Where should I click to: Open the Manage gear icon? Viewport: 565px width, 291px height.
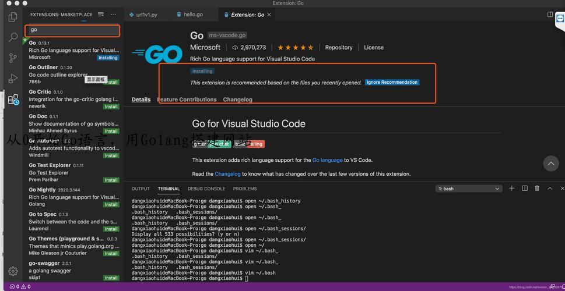pyautogui.click(x=13, y=271)
